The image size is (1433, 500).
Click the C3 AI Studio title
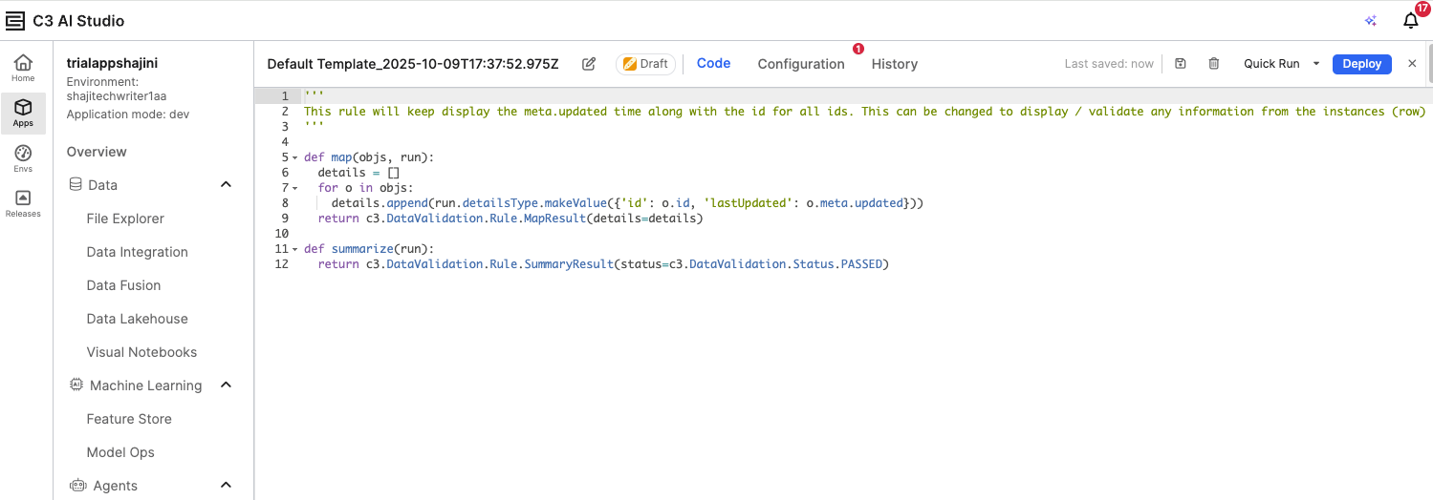tap(78, 21)
